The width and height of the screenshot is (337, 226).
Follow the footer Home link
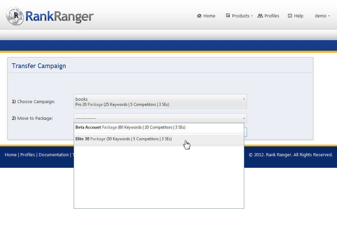click(x=11, y=155)
